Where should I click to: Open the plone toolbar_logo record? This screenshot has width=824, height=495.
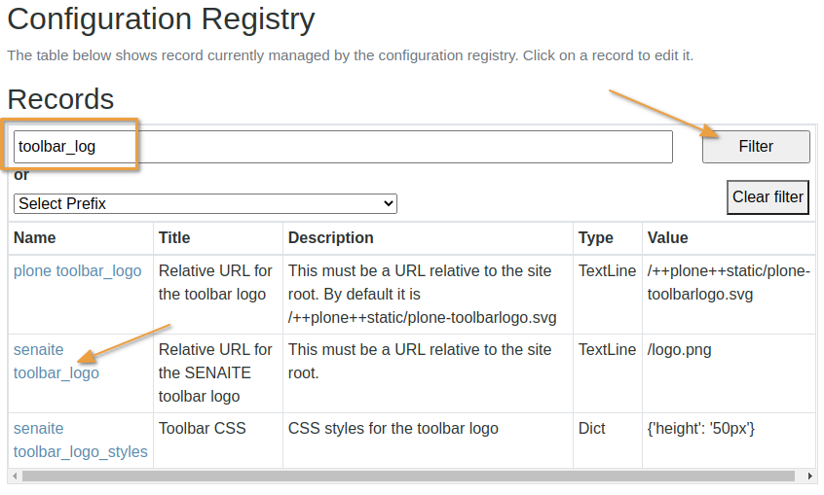point(77,271)
